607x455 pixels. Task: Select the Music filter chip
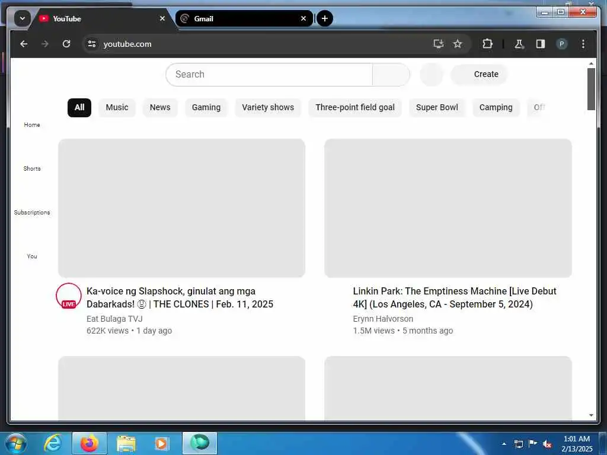[x=117, y=108]
